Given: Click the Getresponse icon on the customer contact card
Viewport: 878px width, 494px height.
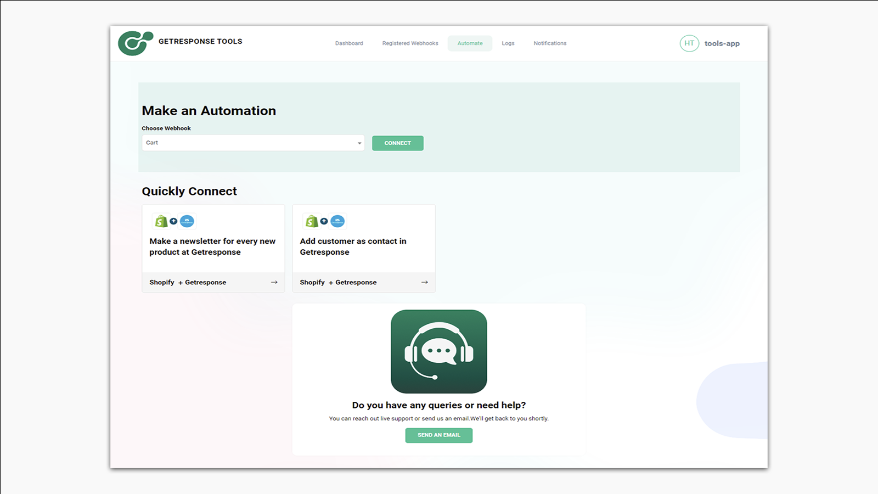Looking at the screenshot, I should click(x=337, y=221).
